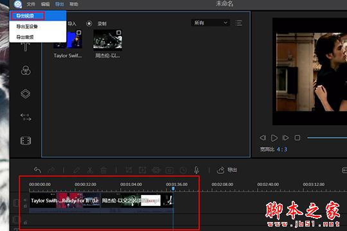Toggle the lock on first video track
Viewport: 347px width, 231px height.
pos(25,206)
